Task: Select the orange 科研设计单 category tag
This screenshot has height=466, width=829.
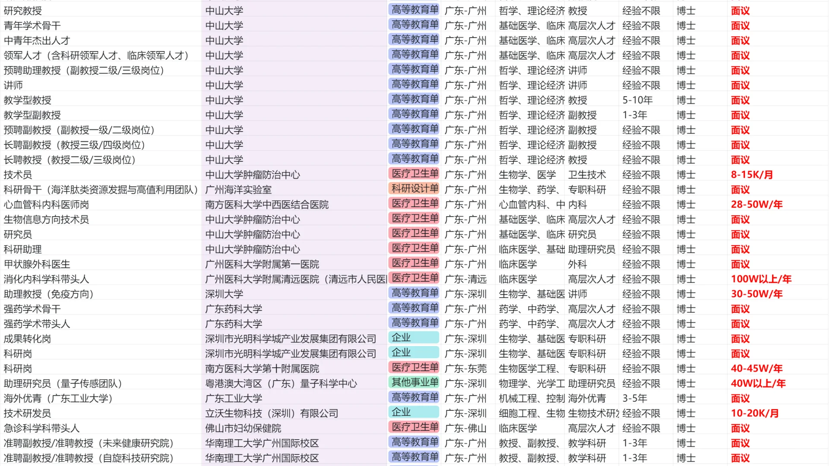Action: pos(414,189)
